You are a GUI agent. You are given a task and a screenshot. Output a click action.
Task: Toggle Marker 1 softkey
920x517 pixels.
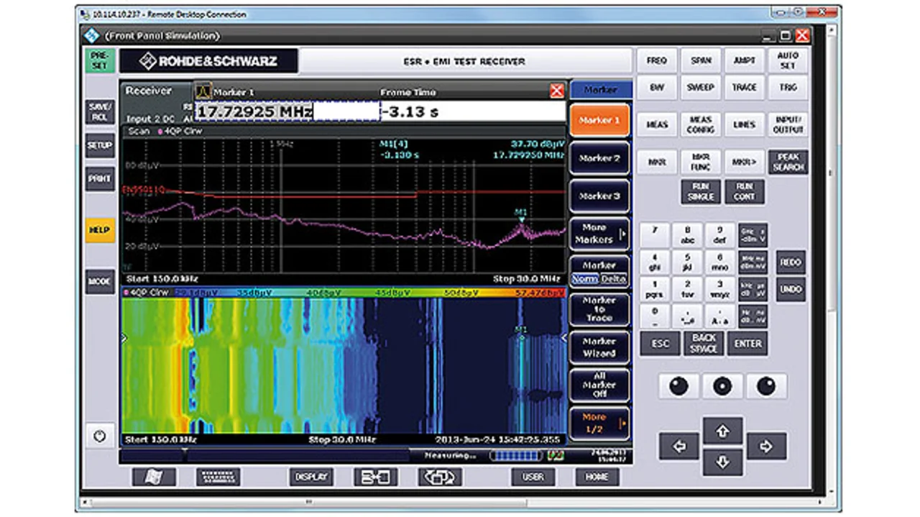(x=599, y=120)
